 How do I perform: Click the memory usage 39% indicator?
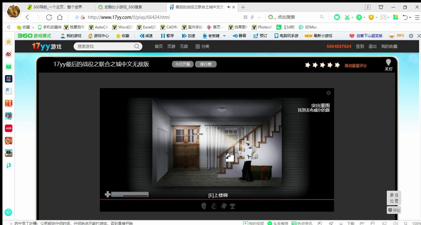pyautogui.click(x=397, y=36)
